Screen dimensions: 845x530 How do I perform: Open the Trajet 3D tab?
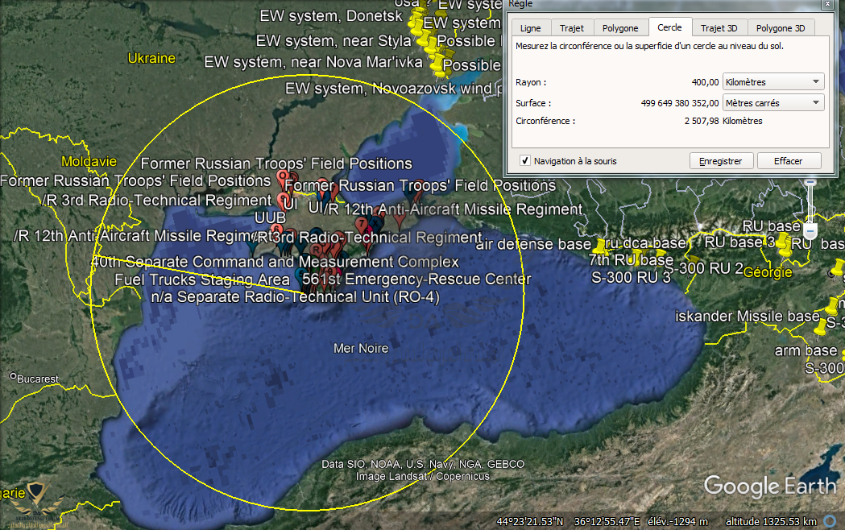719,28
